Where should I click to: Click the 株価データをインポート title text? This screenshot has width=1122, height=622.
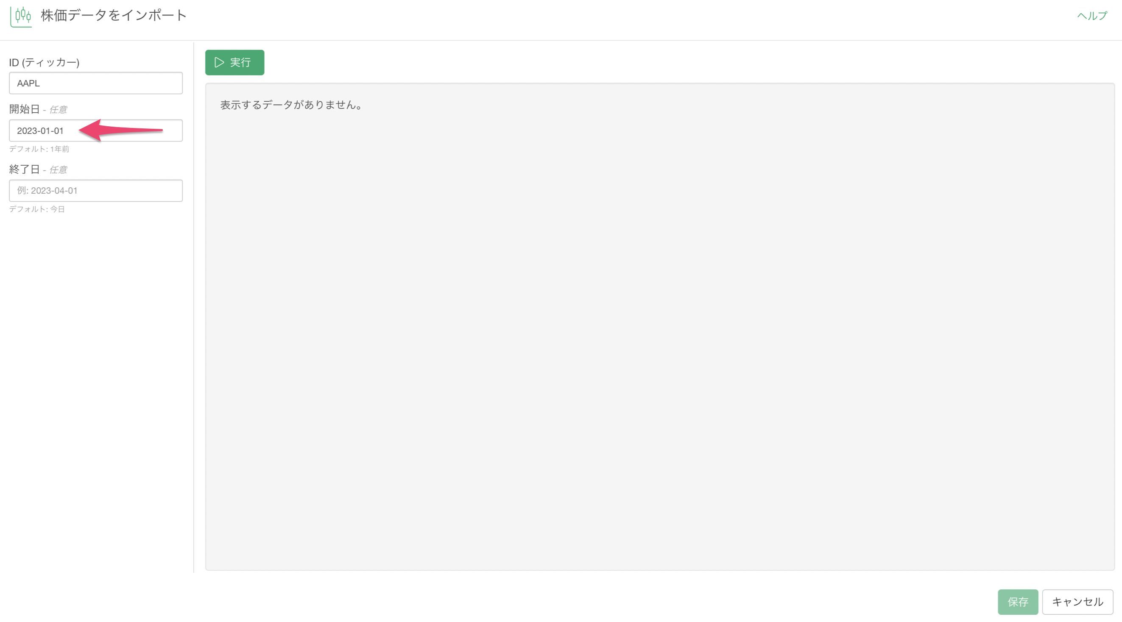(114, 15)
